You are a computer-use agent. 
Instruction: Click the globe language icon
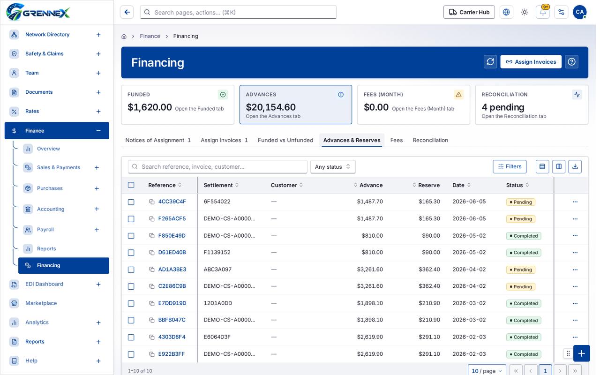(506, 12)
